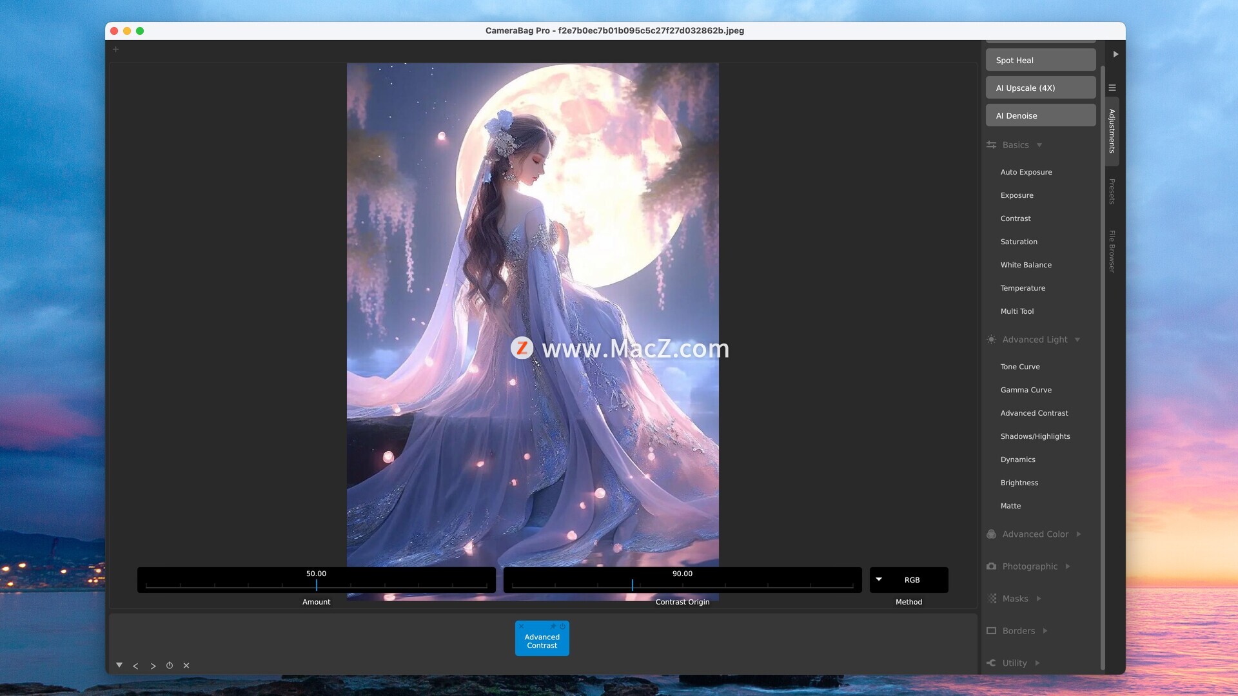This screenshot has width=1238, height=696.
Task: Click the Utility heading text
Action: [1014, 663]
